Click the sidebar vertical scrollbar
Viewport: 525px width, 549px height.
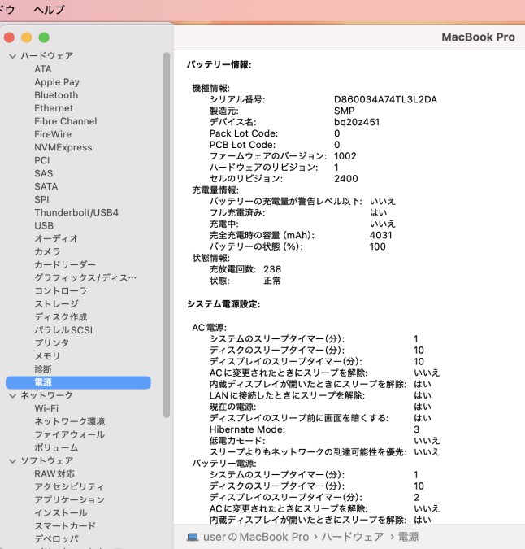167,234
